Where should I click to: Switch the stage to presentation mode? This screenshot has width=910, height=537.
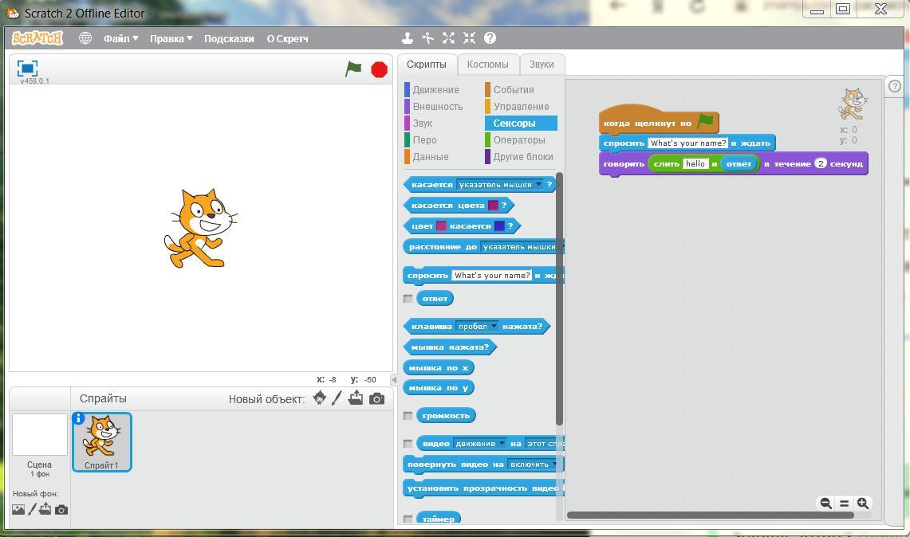pyautogui.click(x=27, y=69)
